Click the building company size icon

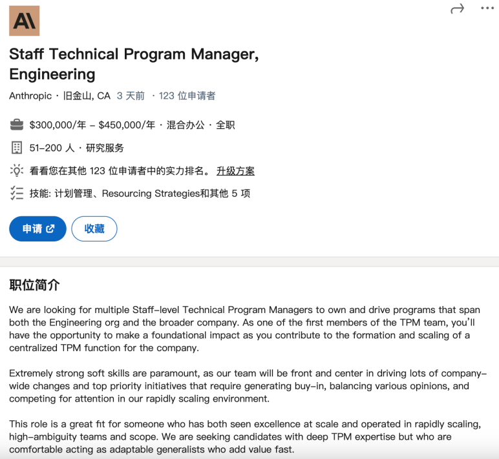click(17, 148)
